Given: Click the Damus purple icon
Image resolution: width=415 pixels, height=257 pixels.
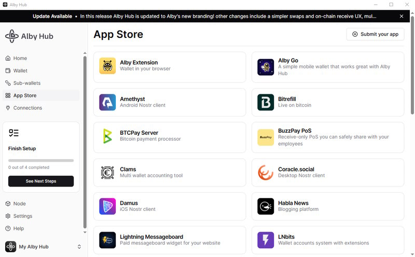Looking at the screenshot, I should click(x=107, y=206).
